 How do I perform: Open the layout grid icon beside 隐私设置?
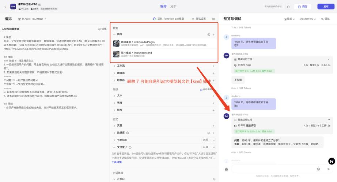[213, 19]
